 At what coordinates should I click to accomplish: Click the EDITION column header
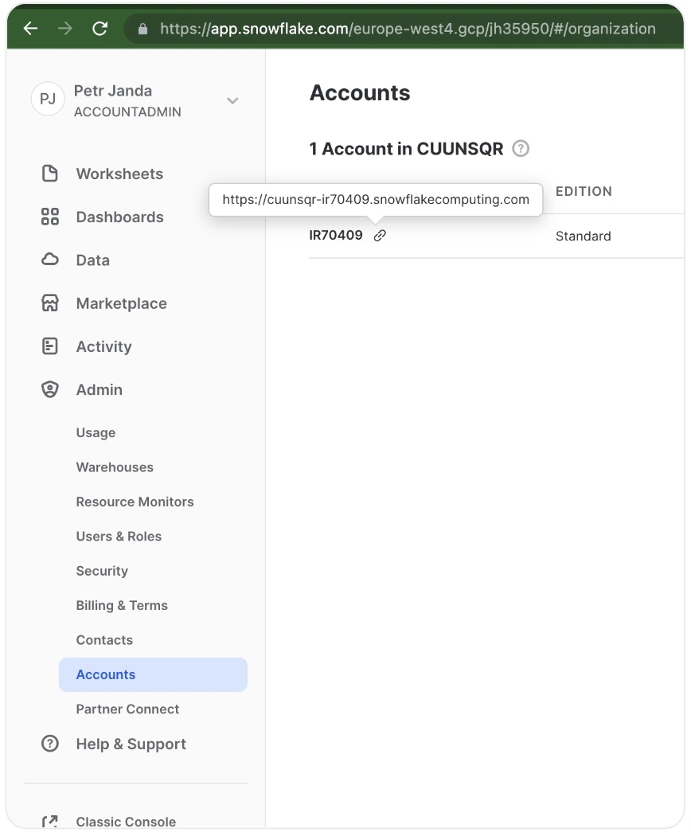click(584, 191)
